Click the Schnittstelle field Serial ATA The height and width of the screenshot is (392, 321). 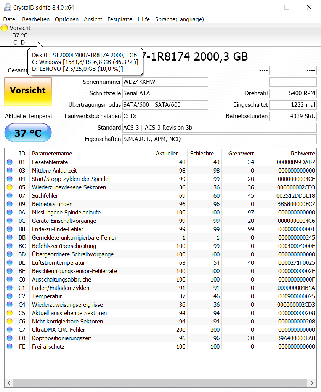[165, 93]
